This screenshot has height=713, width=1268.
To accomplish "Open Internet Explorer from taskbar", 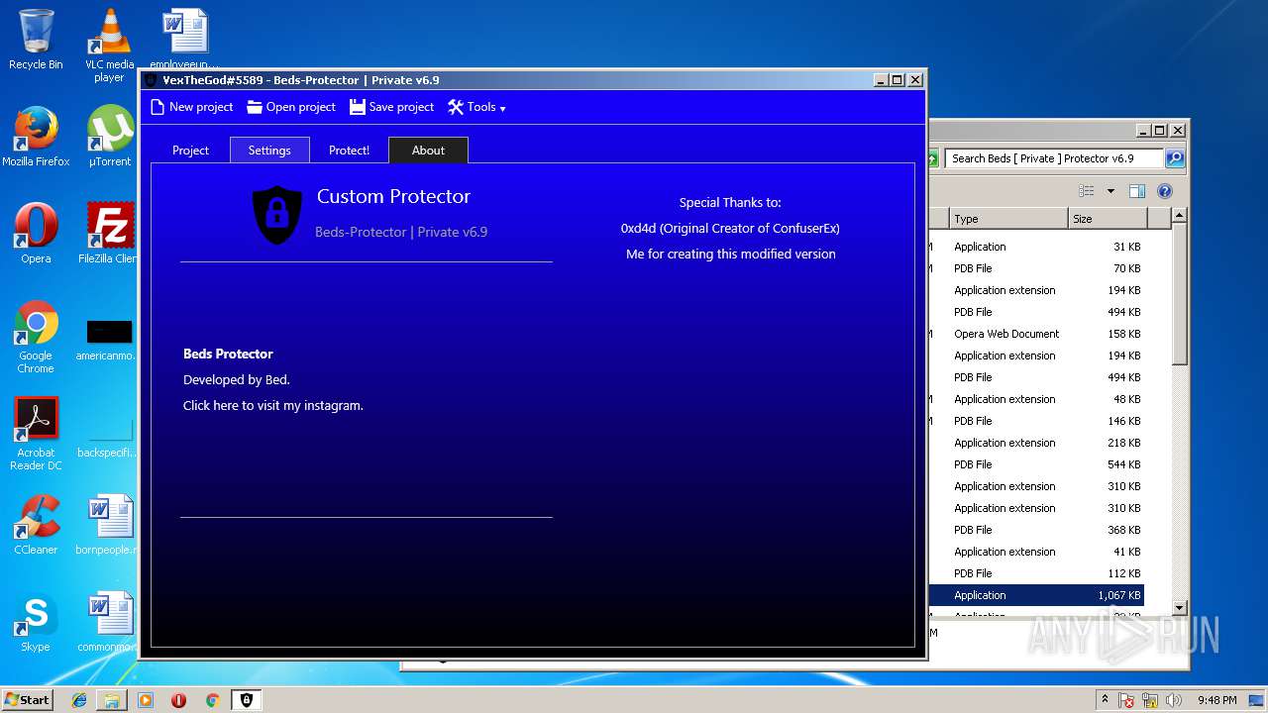I will coord(79,700).
